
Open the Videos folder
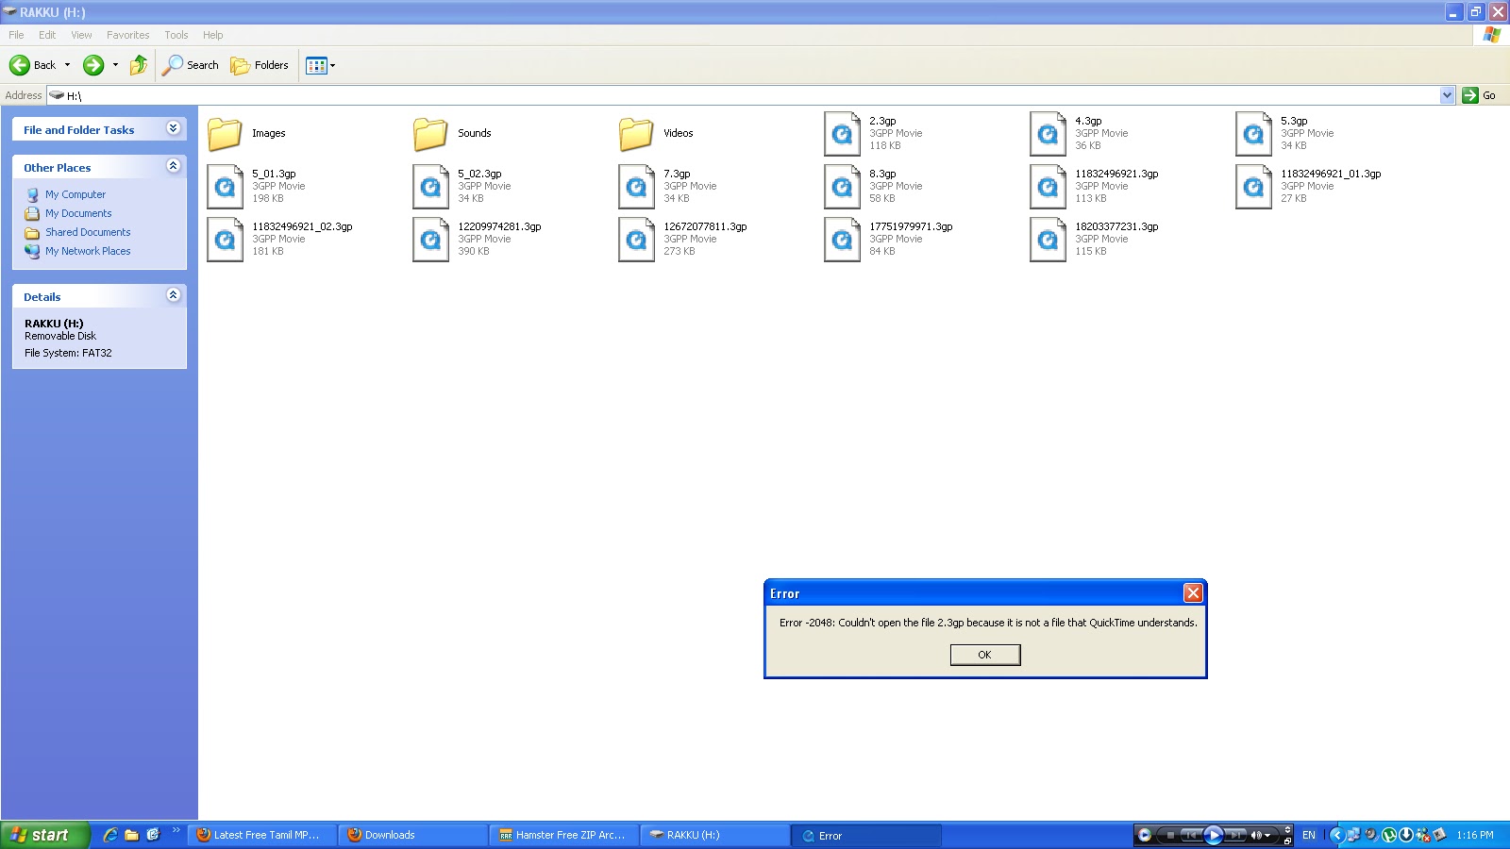(x=636, y=134)
